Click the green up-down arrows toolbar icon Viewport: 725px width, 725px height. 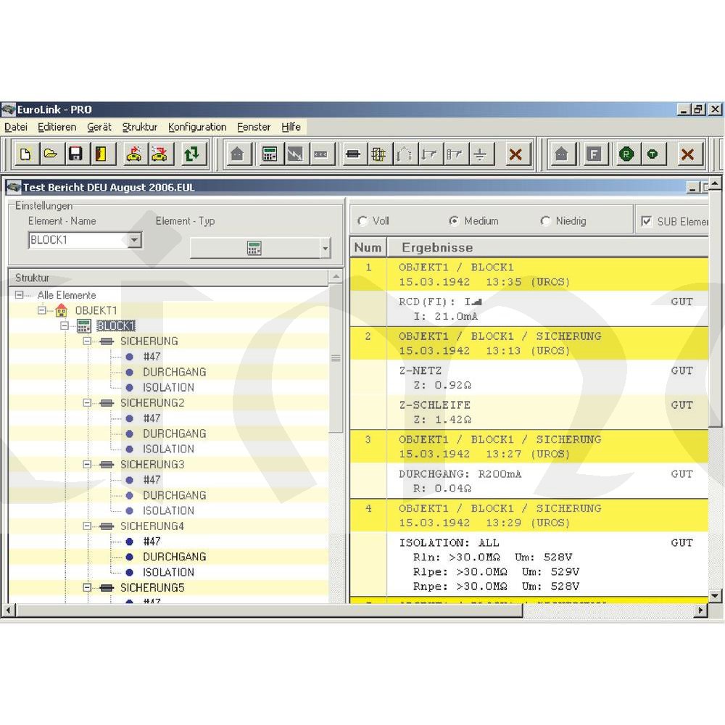[192, 154]
